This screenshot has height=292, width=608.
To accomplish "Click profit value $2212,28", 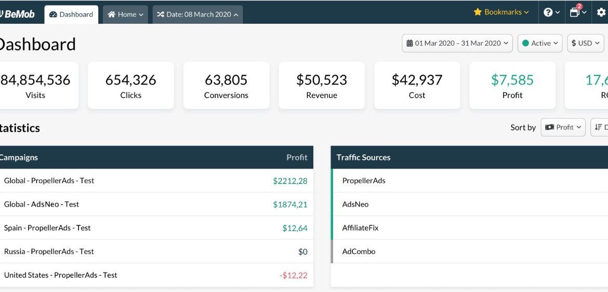I will coord(290,180).
